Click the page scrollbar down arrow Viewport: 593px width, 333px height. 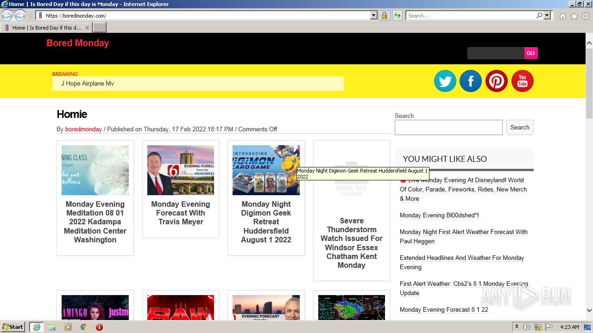tap(589, 310)
